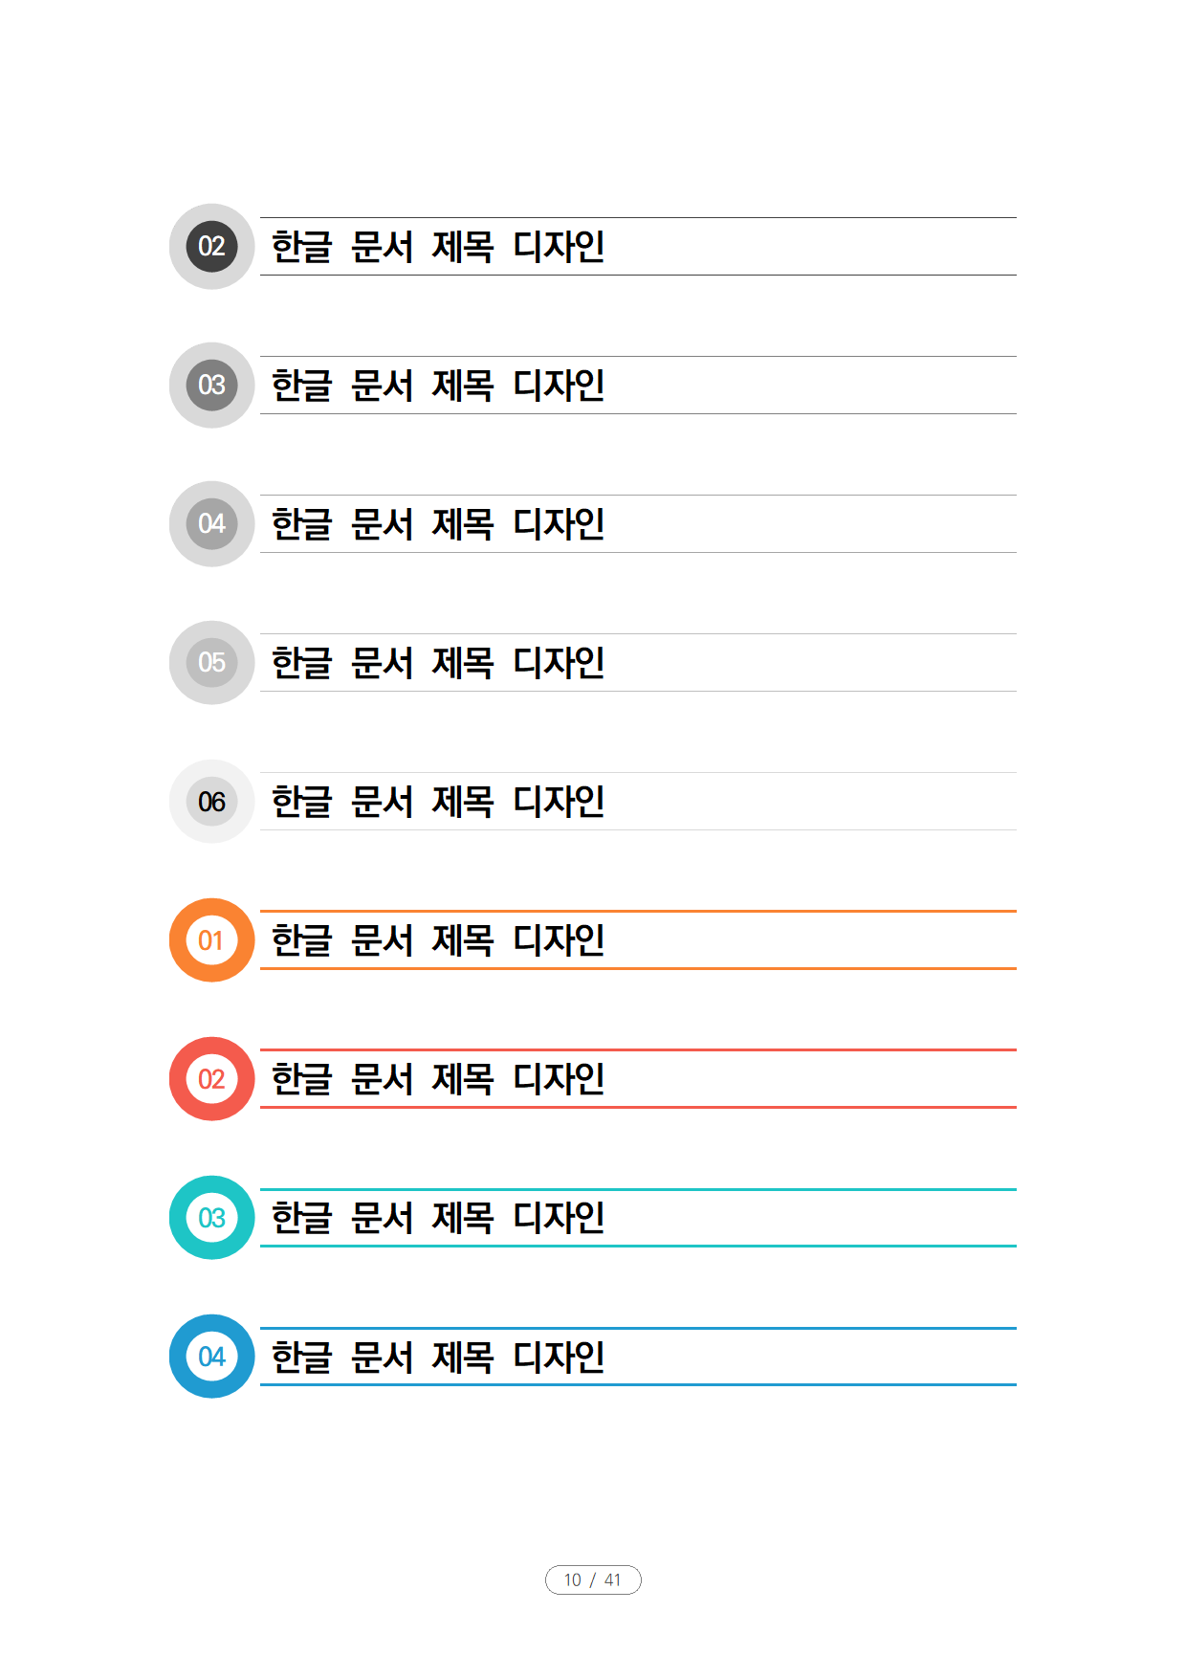Click the 10 / 41 page number indicator
The height and width of the screenshot is (1678, 1186).
click(x=593, y=1579)
